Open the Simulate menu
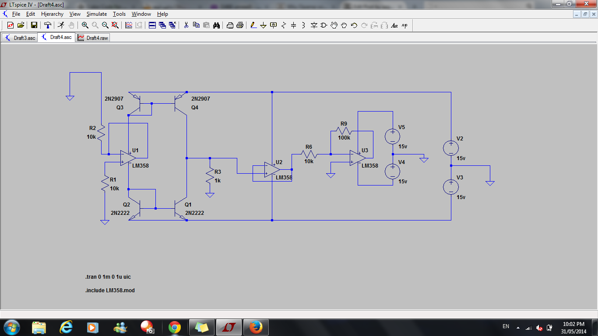The width and height of the screenshot is (598, 336). pos(97,14)
